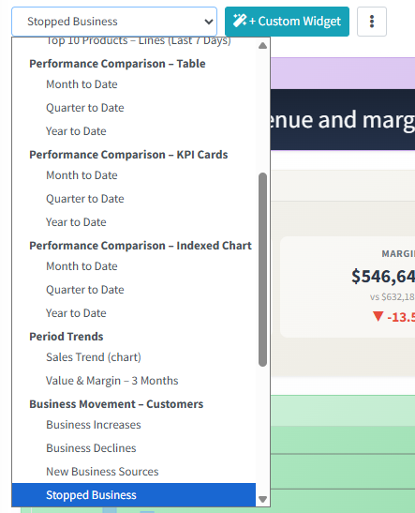Click the vs $632,18 comparison text
This screenshot has height=513, width=415.
tap(393, 297)
